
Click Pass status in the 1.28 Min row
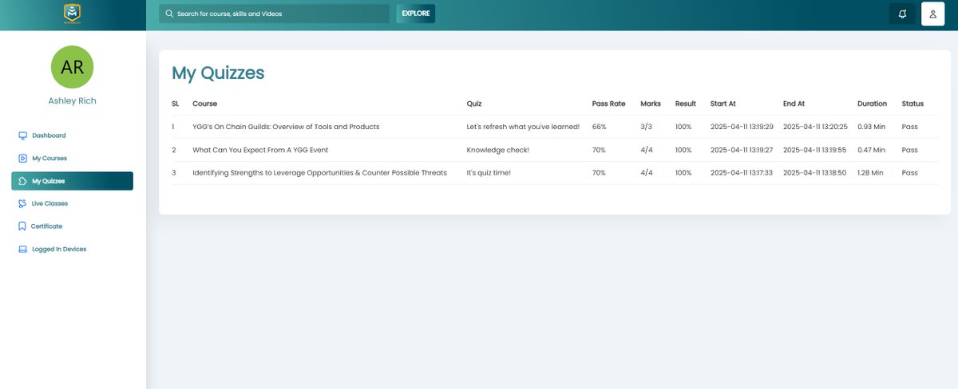909,172
